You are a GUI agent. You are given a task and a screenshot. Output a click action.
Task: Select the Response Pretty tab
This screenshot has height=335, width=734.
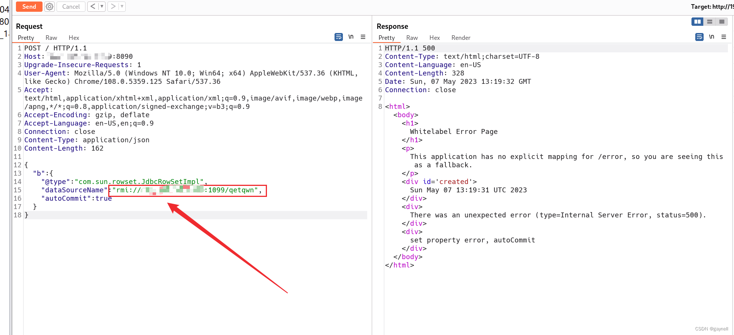pyautogui.click(x=387, y=38)
